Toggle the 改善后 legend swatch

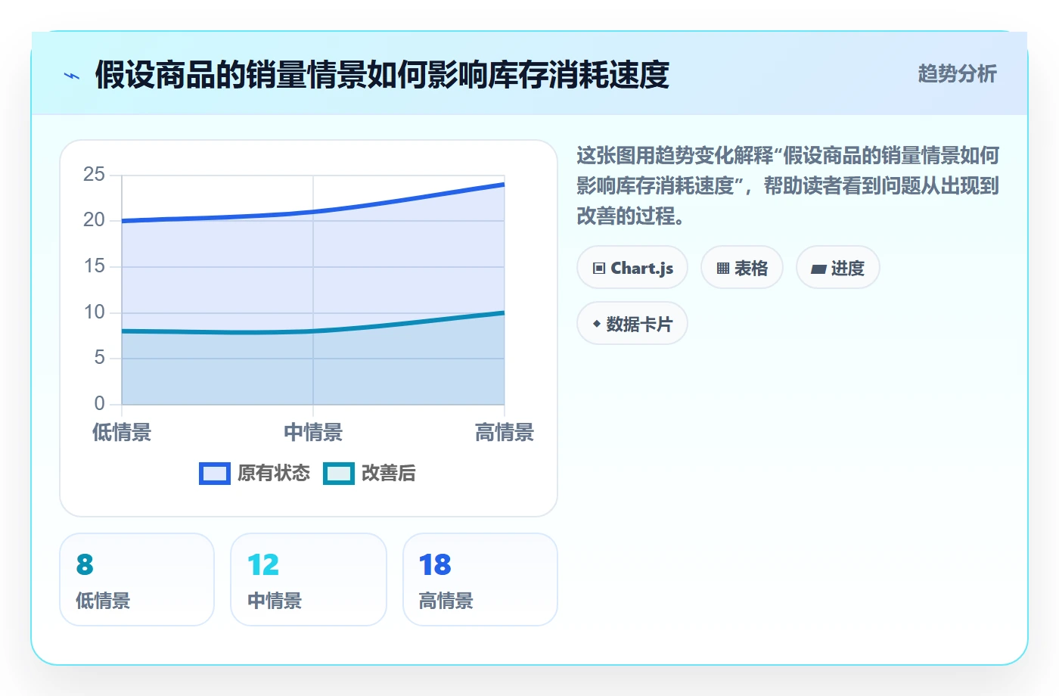(339, 474)
